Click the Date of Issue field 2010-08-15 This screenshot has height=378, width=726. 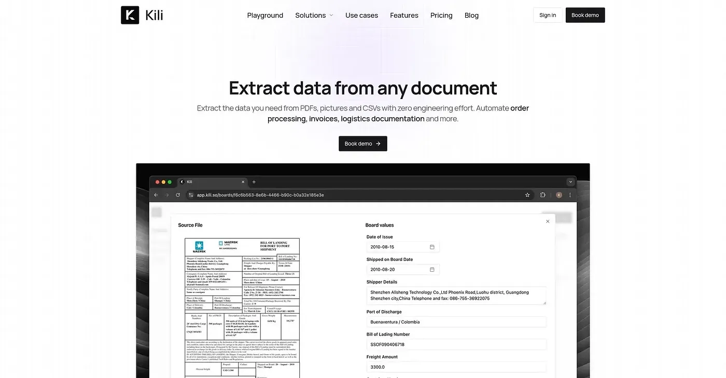click(403, 247)
